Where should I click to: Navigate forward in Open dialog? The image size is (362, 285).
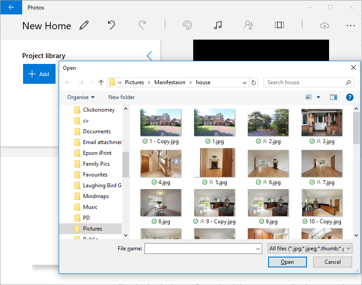pyautogui.click(x=81, y=82)
